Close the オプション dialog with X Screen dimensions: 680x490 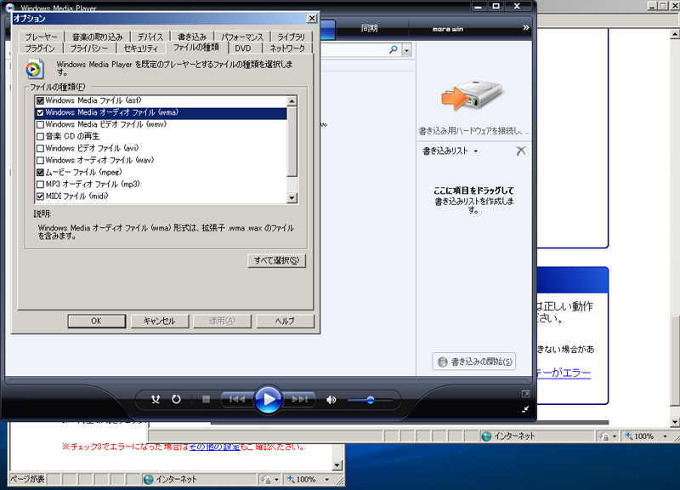pos(311,18)
